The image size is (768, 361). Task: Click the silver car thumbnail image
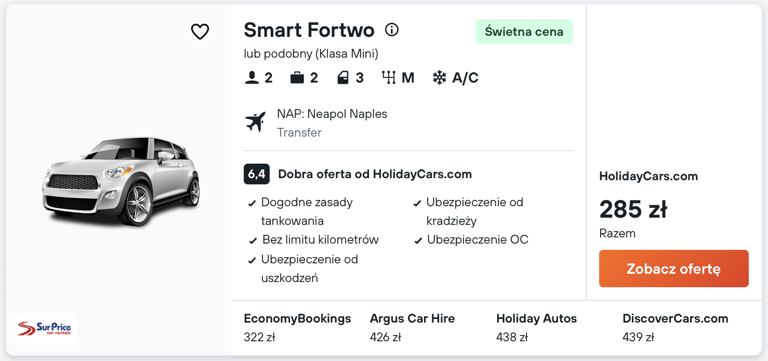(121, 182)
